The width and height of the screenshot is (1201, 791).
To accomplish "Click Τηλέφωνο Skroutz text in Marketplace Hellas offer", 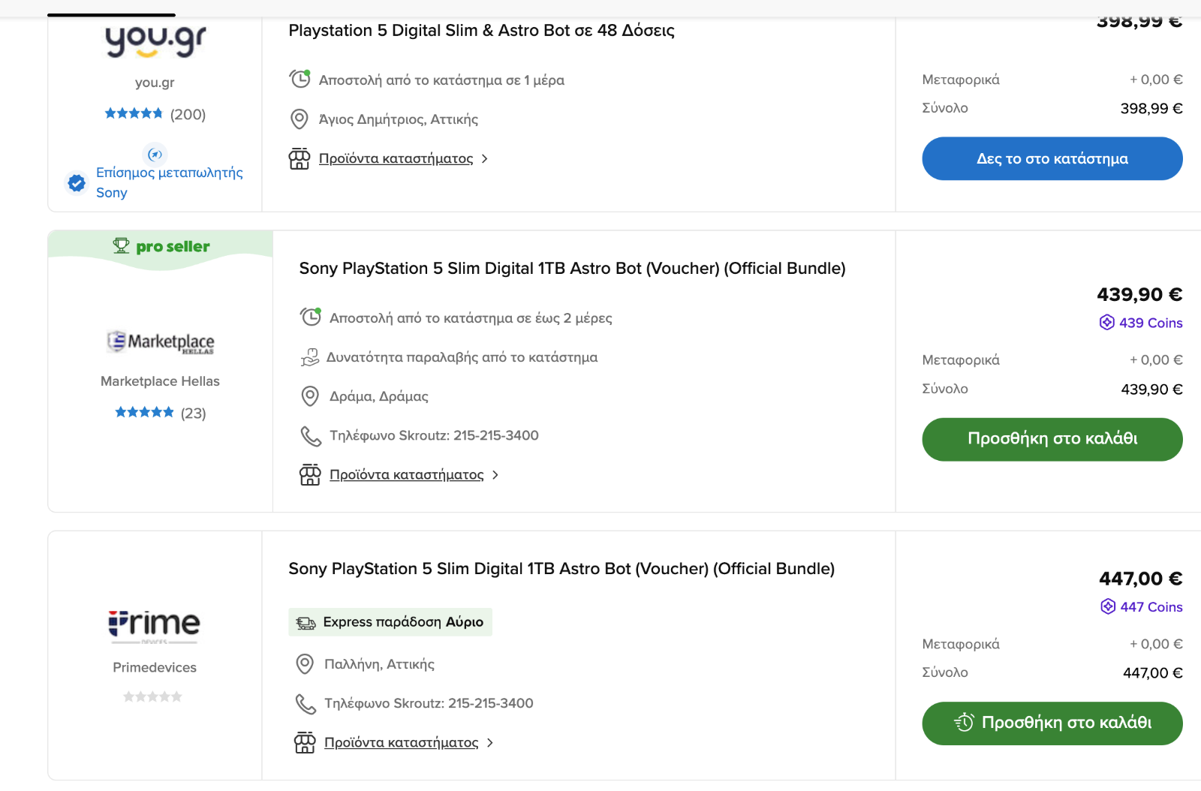I will [434, 435].
